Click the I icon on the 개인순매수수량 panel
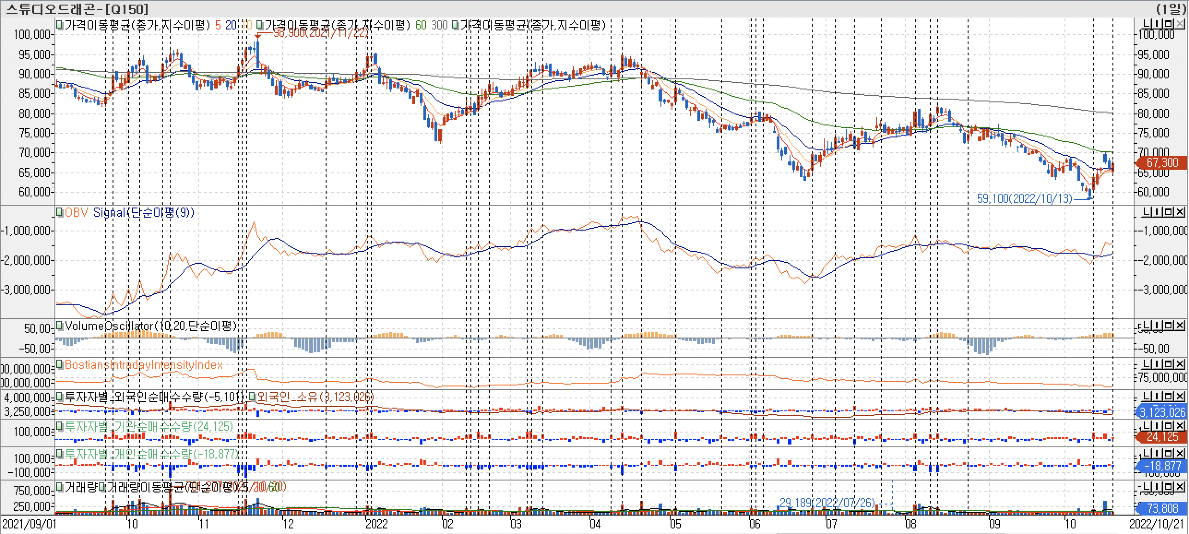Viewport: 1189px width, 534px height. tap(1158, 454)
